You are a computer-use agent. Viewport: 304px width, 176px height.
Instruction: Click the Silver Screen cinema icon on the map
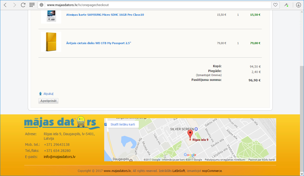point(196,129)
